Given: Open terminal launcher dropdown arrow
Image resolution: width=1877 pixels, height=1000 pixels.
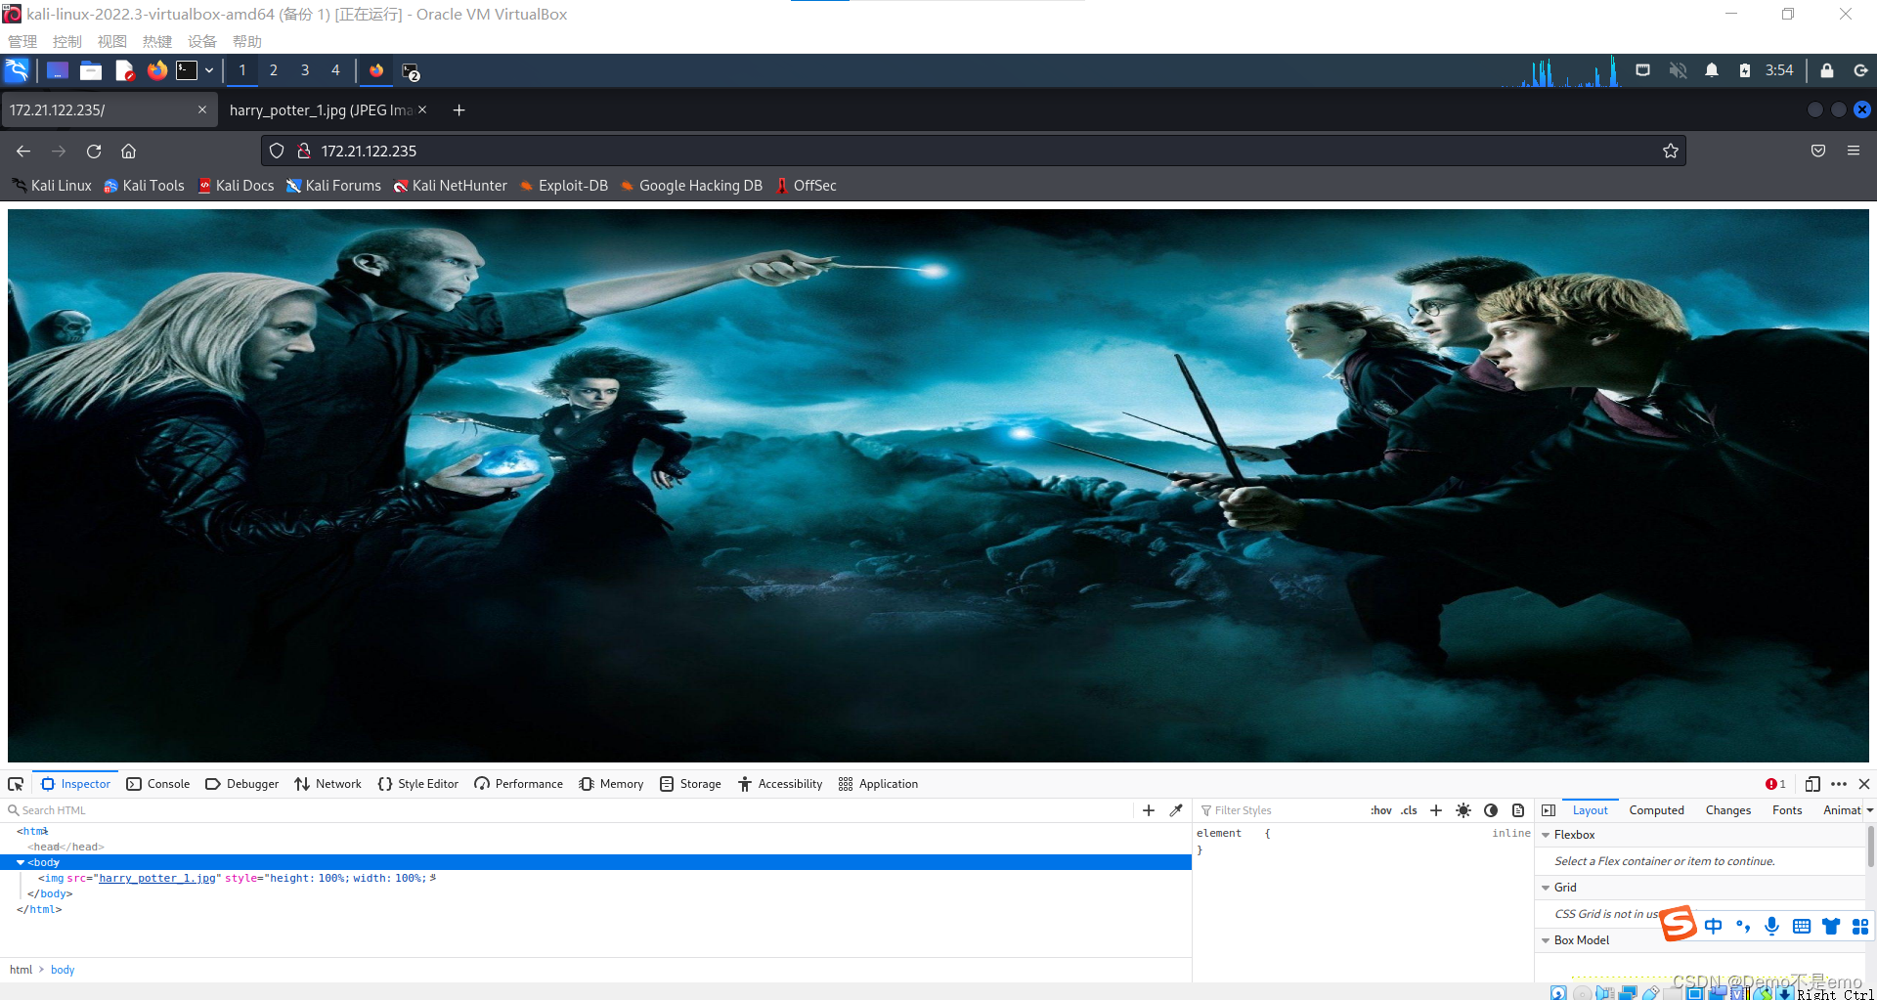Looking at the screenshot, I should [209, 70].
